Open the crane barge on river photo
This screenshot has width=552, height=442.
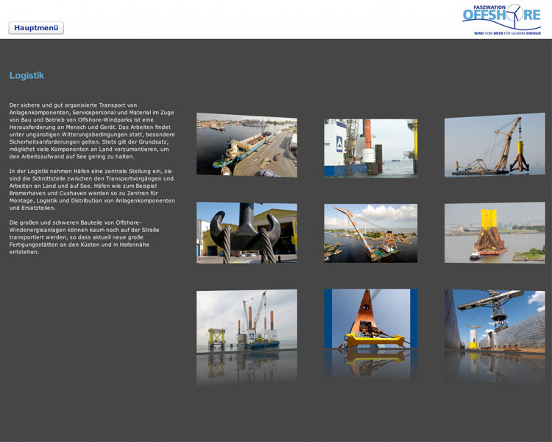370,233
